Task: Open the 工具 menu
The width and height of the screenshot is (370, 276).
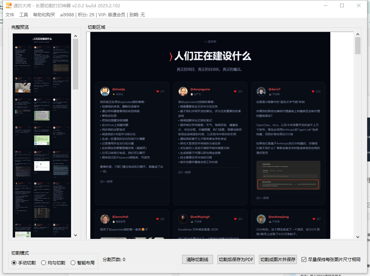Action: pos(24,15)
